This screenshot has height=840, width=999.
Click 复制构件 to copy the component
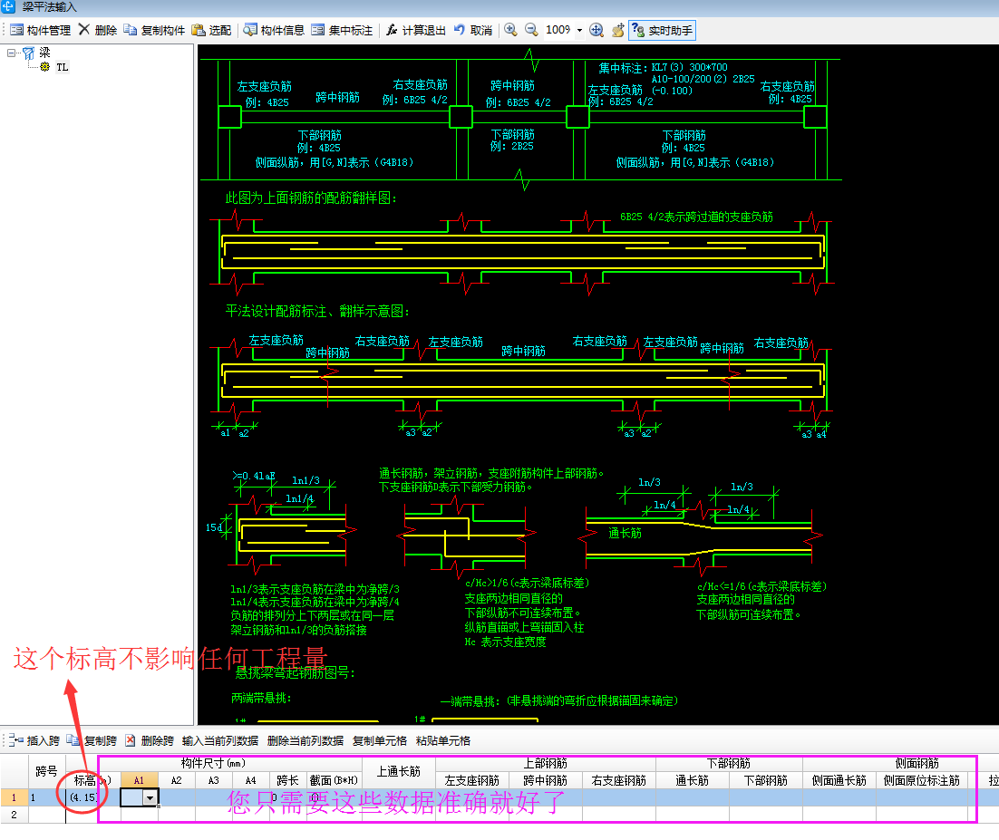[x=154, y=30]
